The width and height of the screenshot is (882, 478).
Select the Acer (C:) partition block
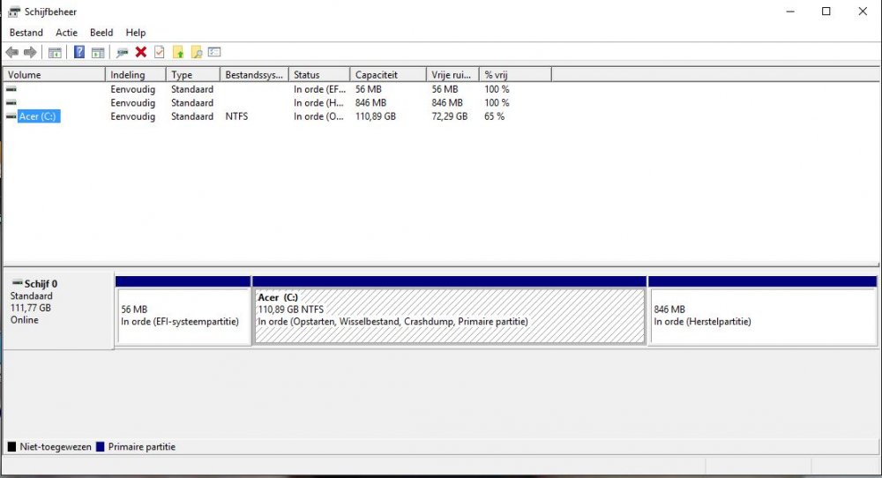click(450, 316)
